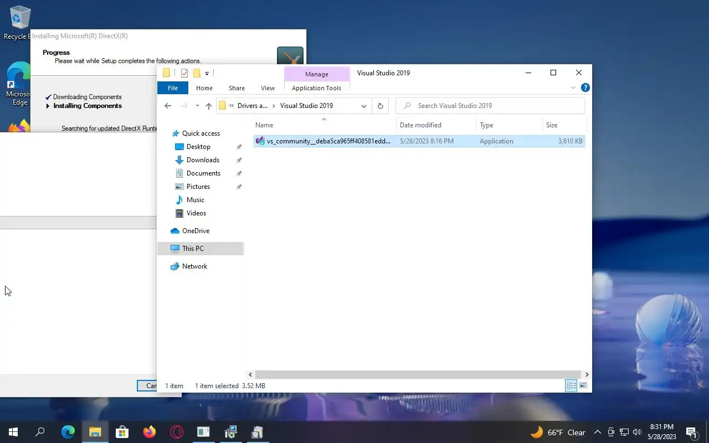Launch Edge from taskbar

click(x=68, y=432)
